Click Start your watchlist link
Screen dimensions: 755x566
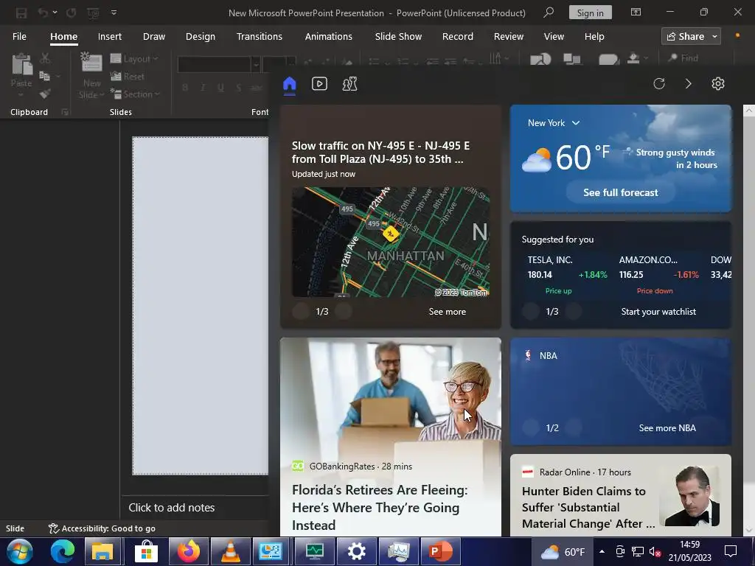658,312
